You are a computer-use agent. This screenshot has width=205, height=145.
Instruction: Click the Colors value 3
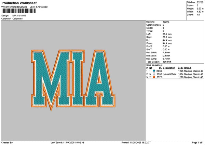pyautogui.click(x=197, y=5)
